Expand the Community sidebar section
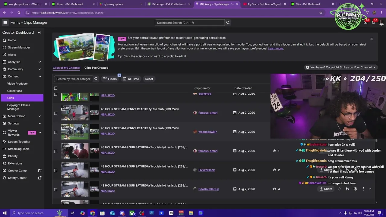386x217 pixels. pyautogui.click(x=40, y=69)
